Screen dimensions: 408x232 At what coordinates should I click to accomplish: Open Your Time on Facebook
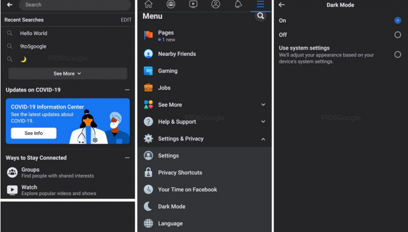click(x=205, y=189)
